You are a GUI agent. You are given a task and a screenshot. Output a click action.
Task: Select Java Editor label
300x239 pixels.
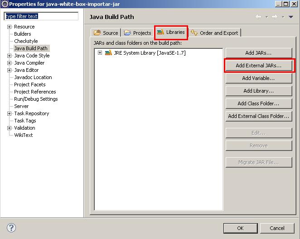point(26,70)
